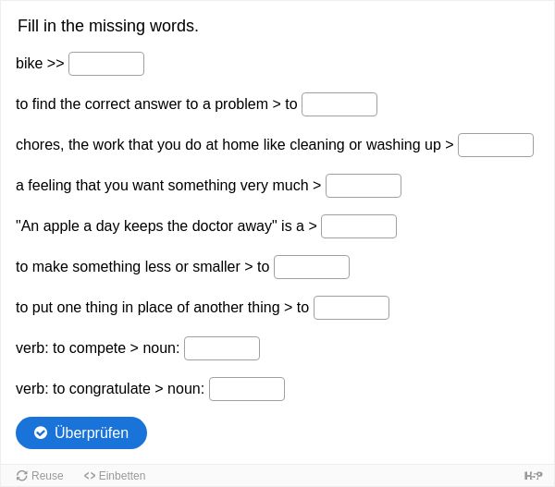Open the H5P logo icon
The width and height of the screenshot is (555, 487).
click(x=533, y=476)
